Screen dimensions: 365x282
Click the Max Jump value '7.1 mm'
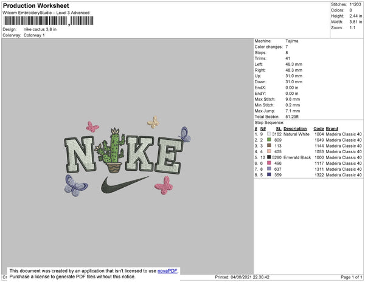[x=293, y=111]
